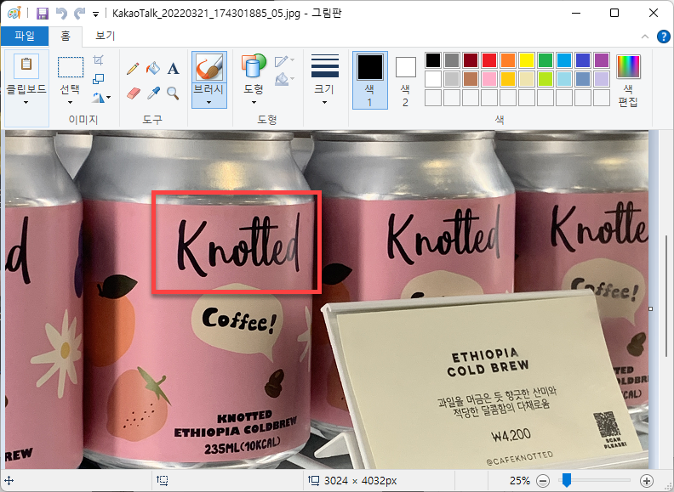Open the Paint help question mark icon

point(663,37)
